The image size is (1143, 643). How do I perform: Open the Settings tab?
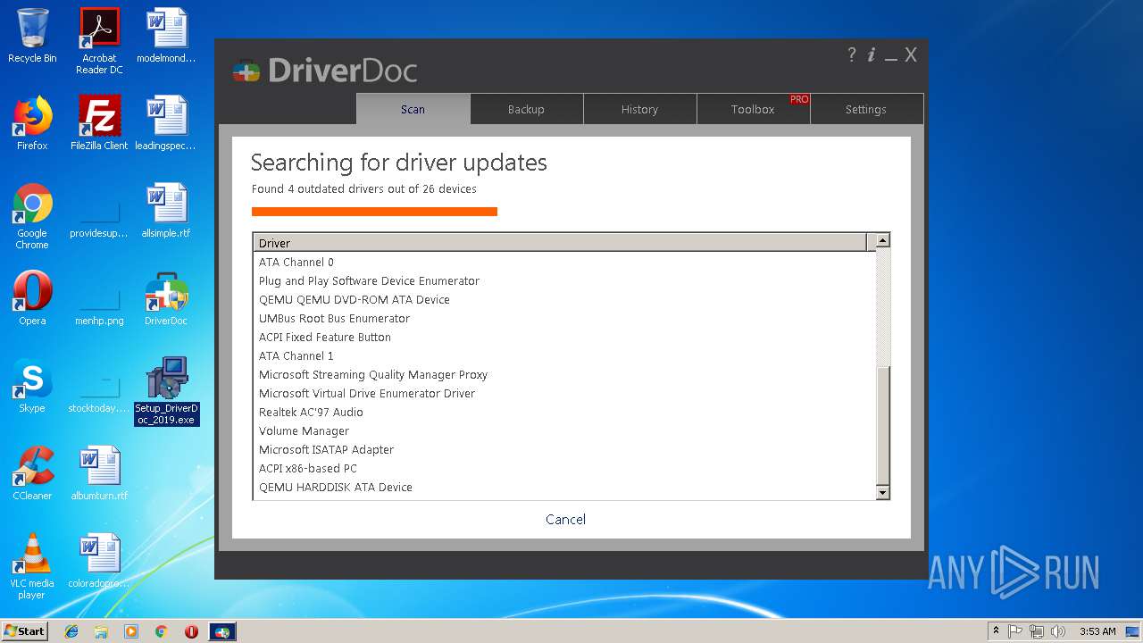point(866,109)
